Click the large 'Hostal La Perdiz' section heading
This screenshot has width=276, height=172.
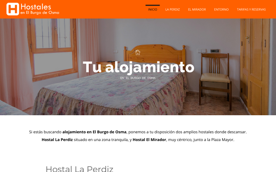(79, 169)
